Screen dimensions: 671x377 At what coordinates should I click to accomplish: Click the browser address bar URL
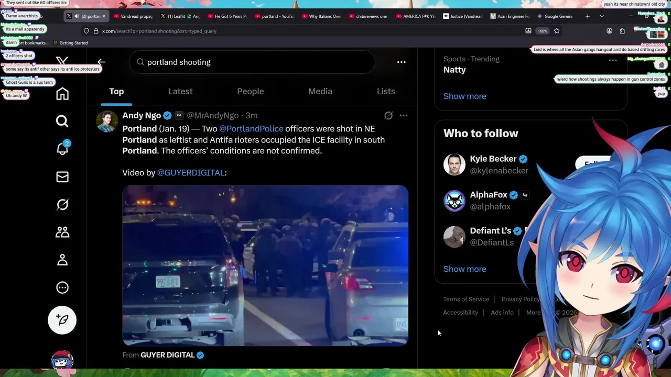pos(159,31)
